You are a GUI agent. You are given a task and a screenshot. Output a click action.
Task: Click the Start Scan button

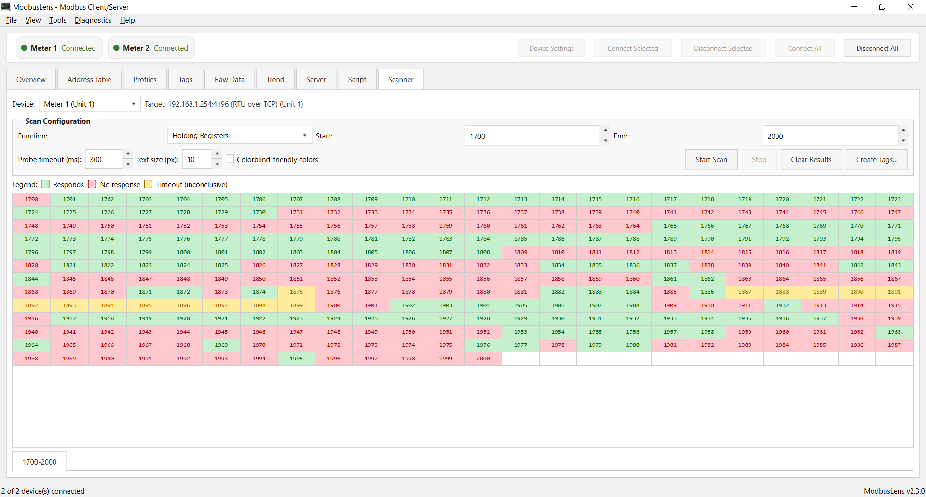click(711, 160)
